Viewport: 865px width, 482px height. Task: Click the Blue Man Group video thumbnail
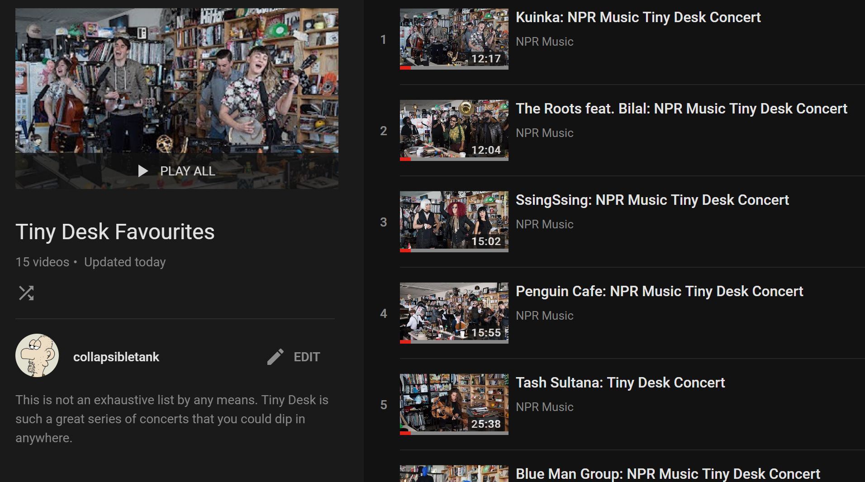click(x=454, y=473)
